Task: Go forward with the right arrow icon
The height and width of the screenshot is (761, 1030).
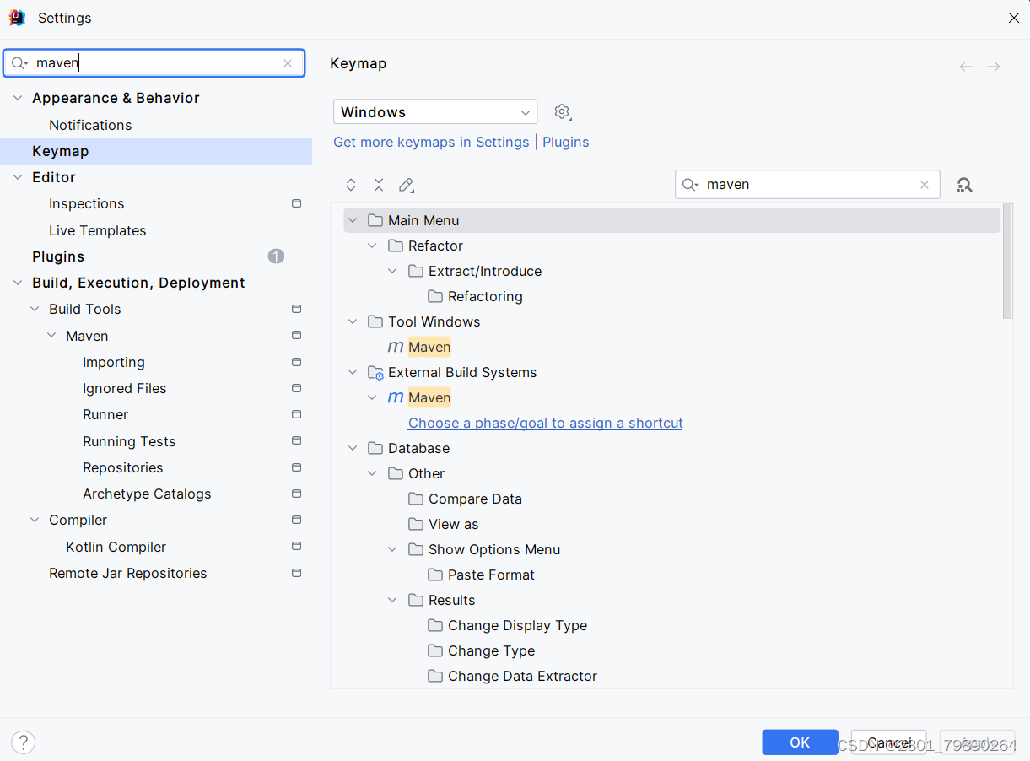Action: (x=994, y=67)
